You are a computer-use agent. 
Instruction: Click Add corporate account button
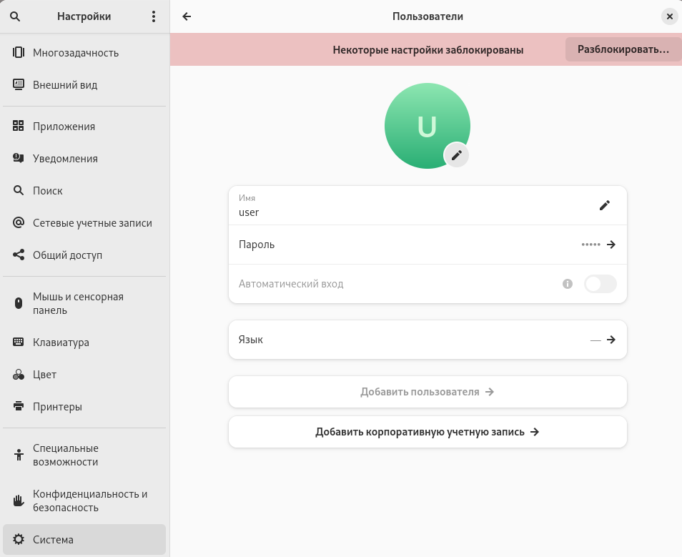point(428,432)
